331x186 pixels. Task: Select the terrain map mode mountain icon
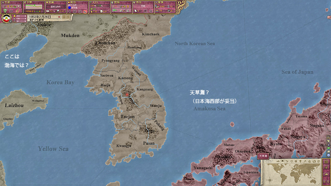click(x=278, y=161)
